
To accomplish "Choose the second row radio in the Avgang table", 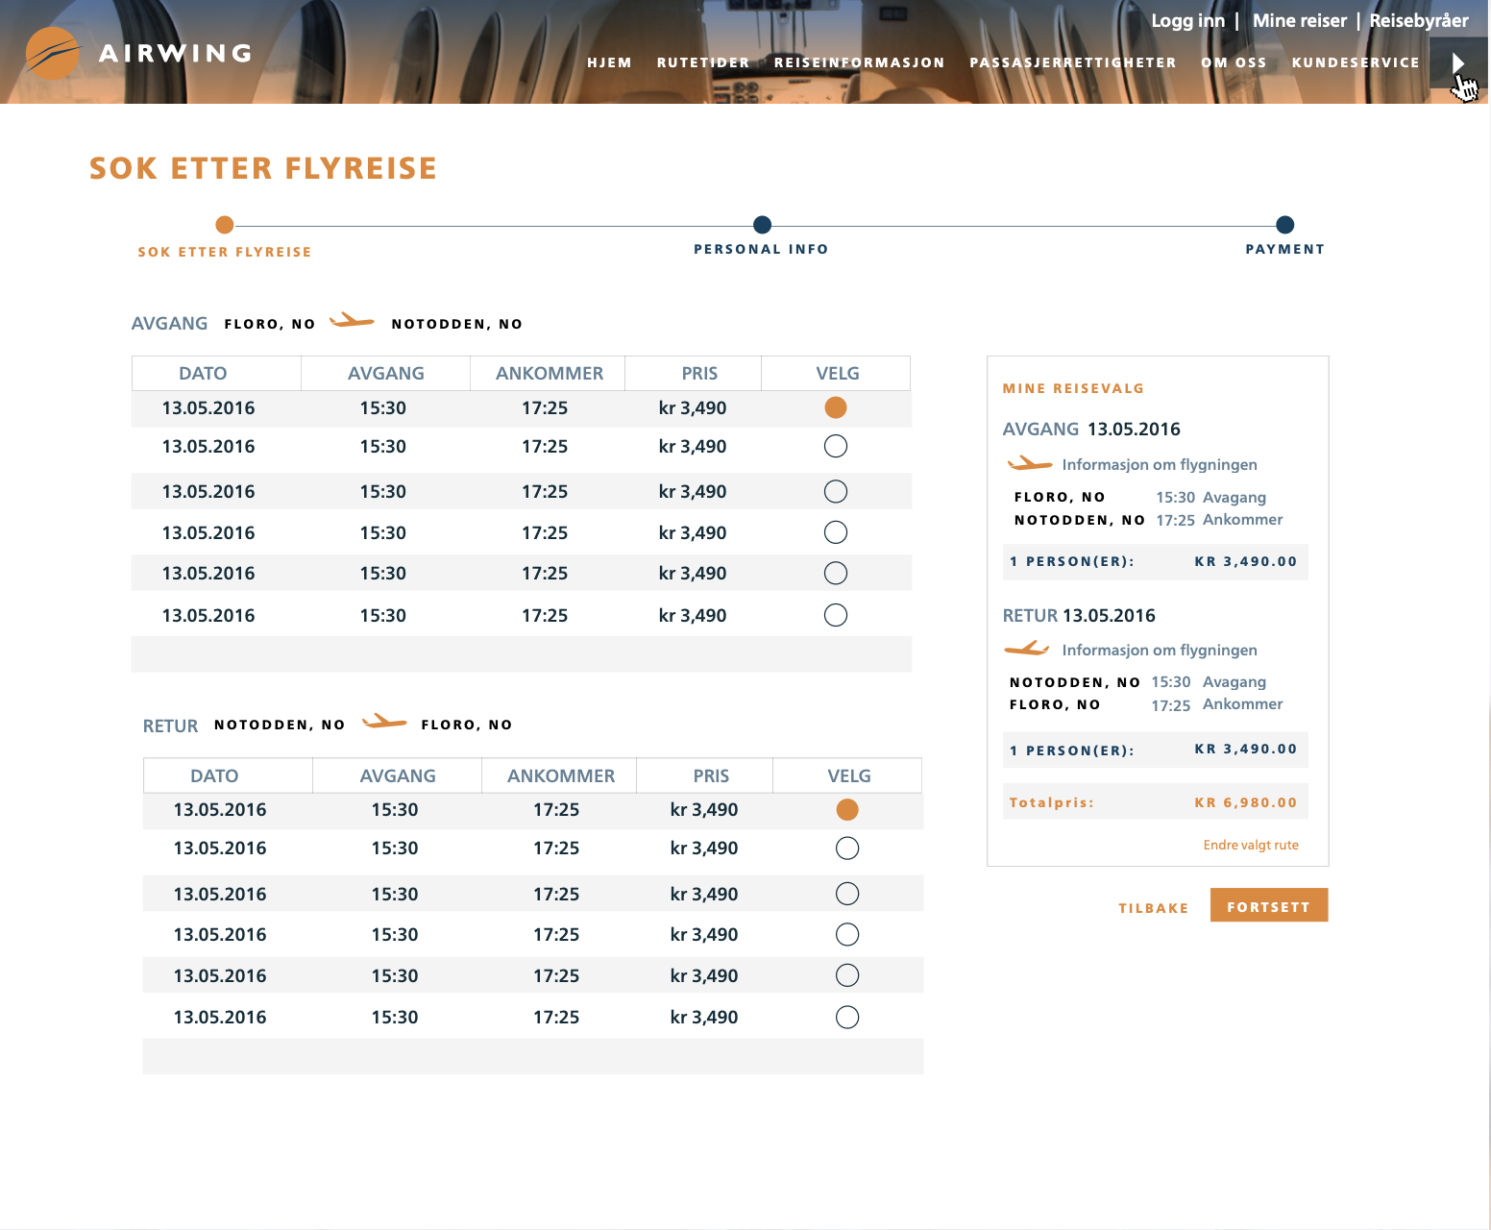I will click(836, 446).
